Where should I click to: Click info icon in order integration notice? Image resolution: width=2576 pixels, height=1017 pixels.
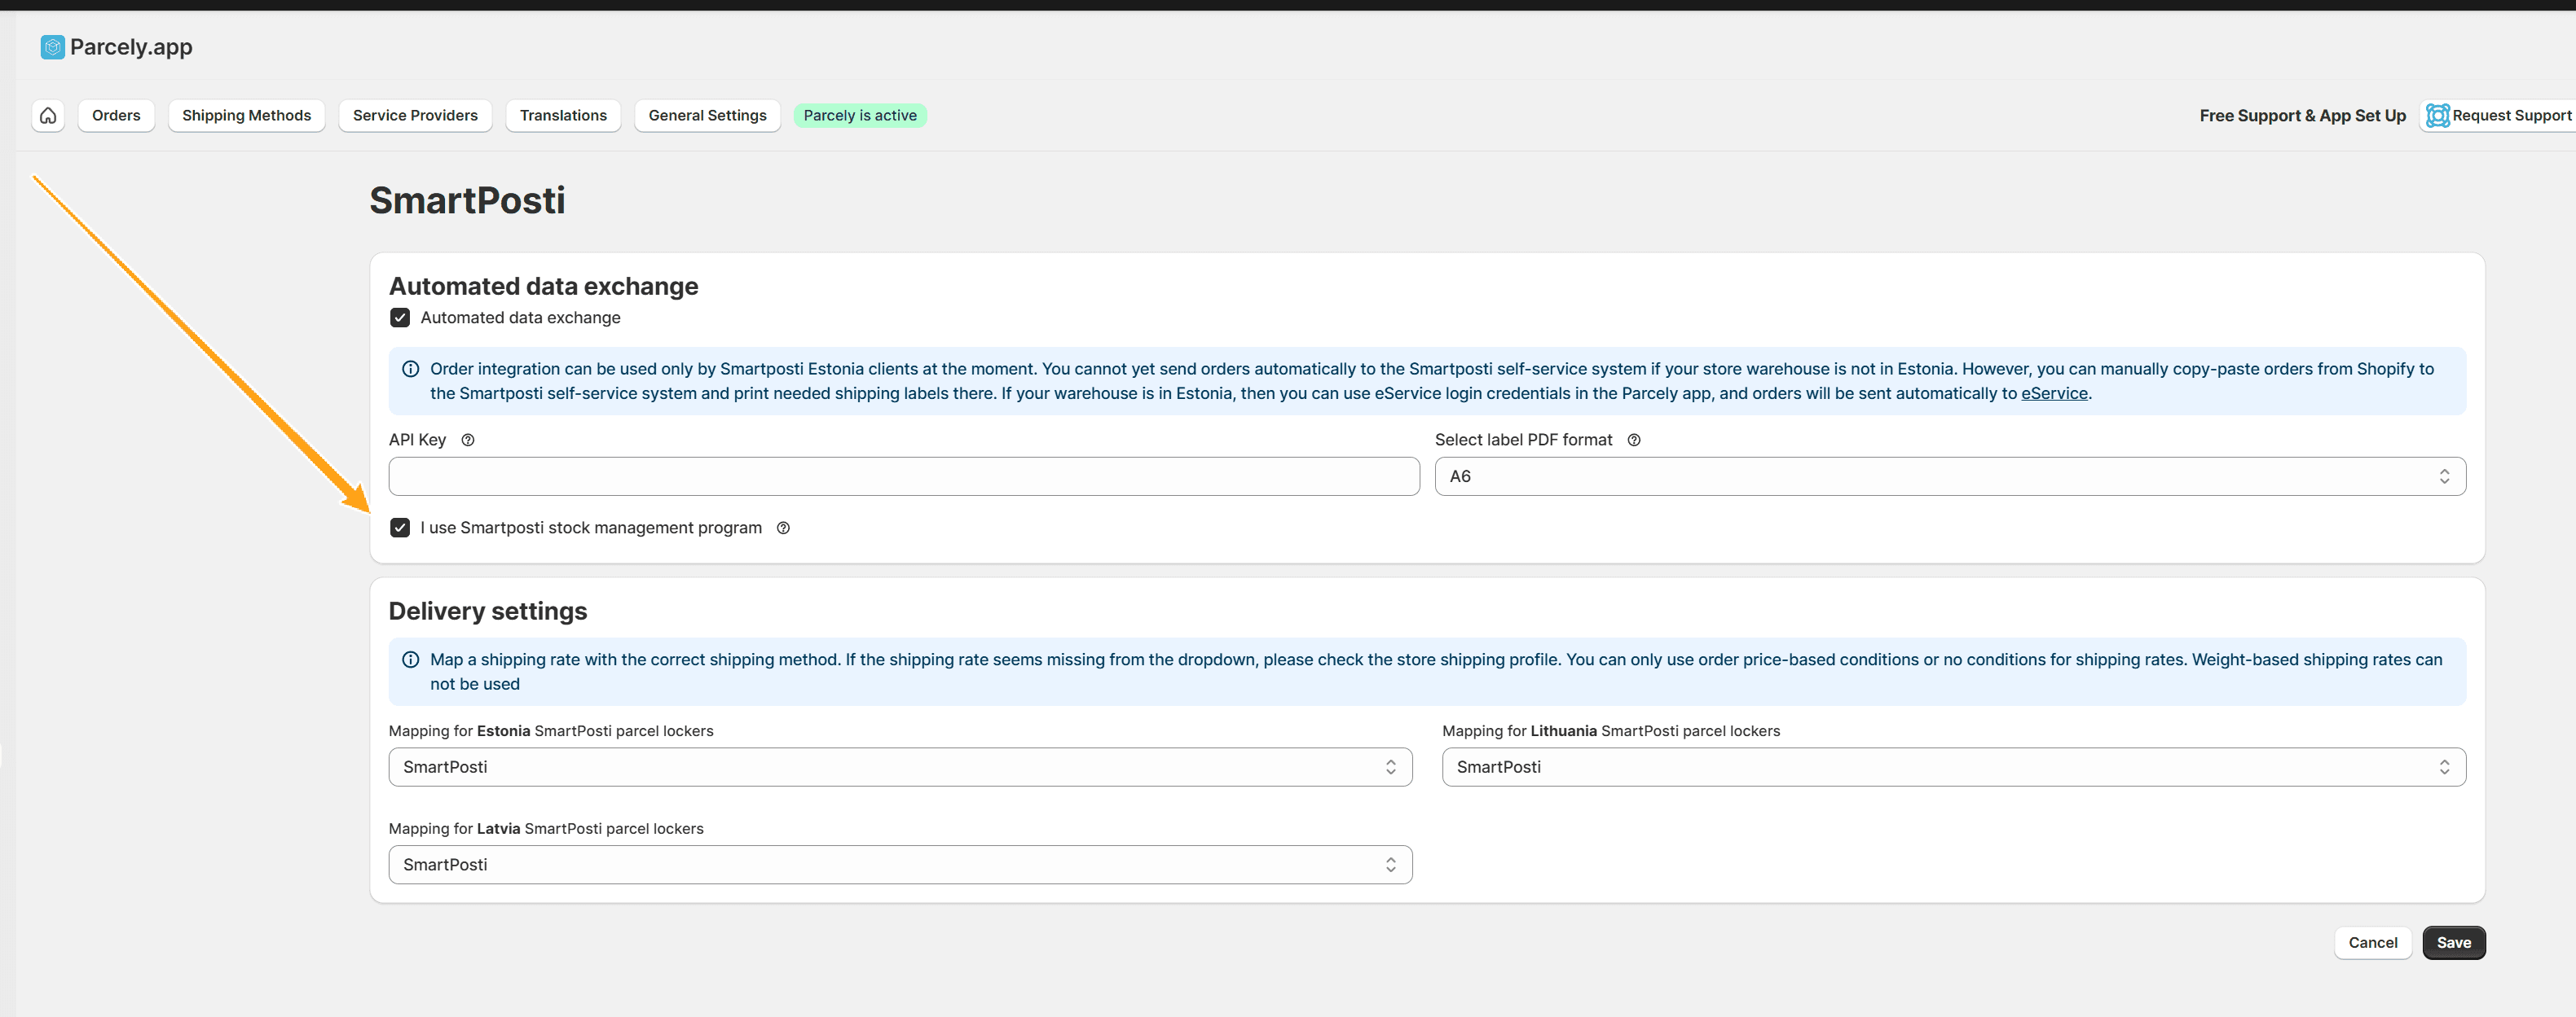pyautogui.click(x=410, y=370)
